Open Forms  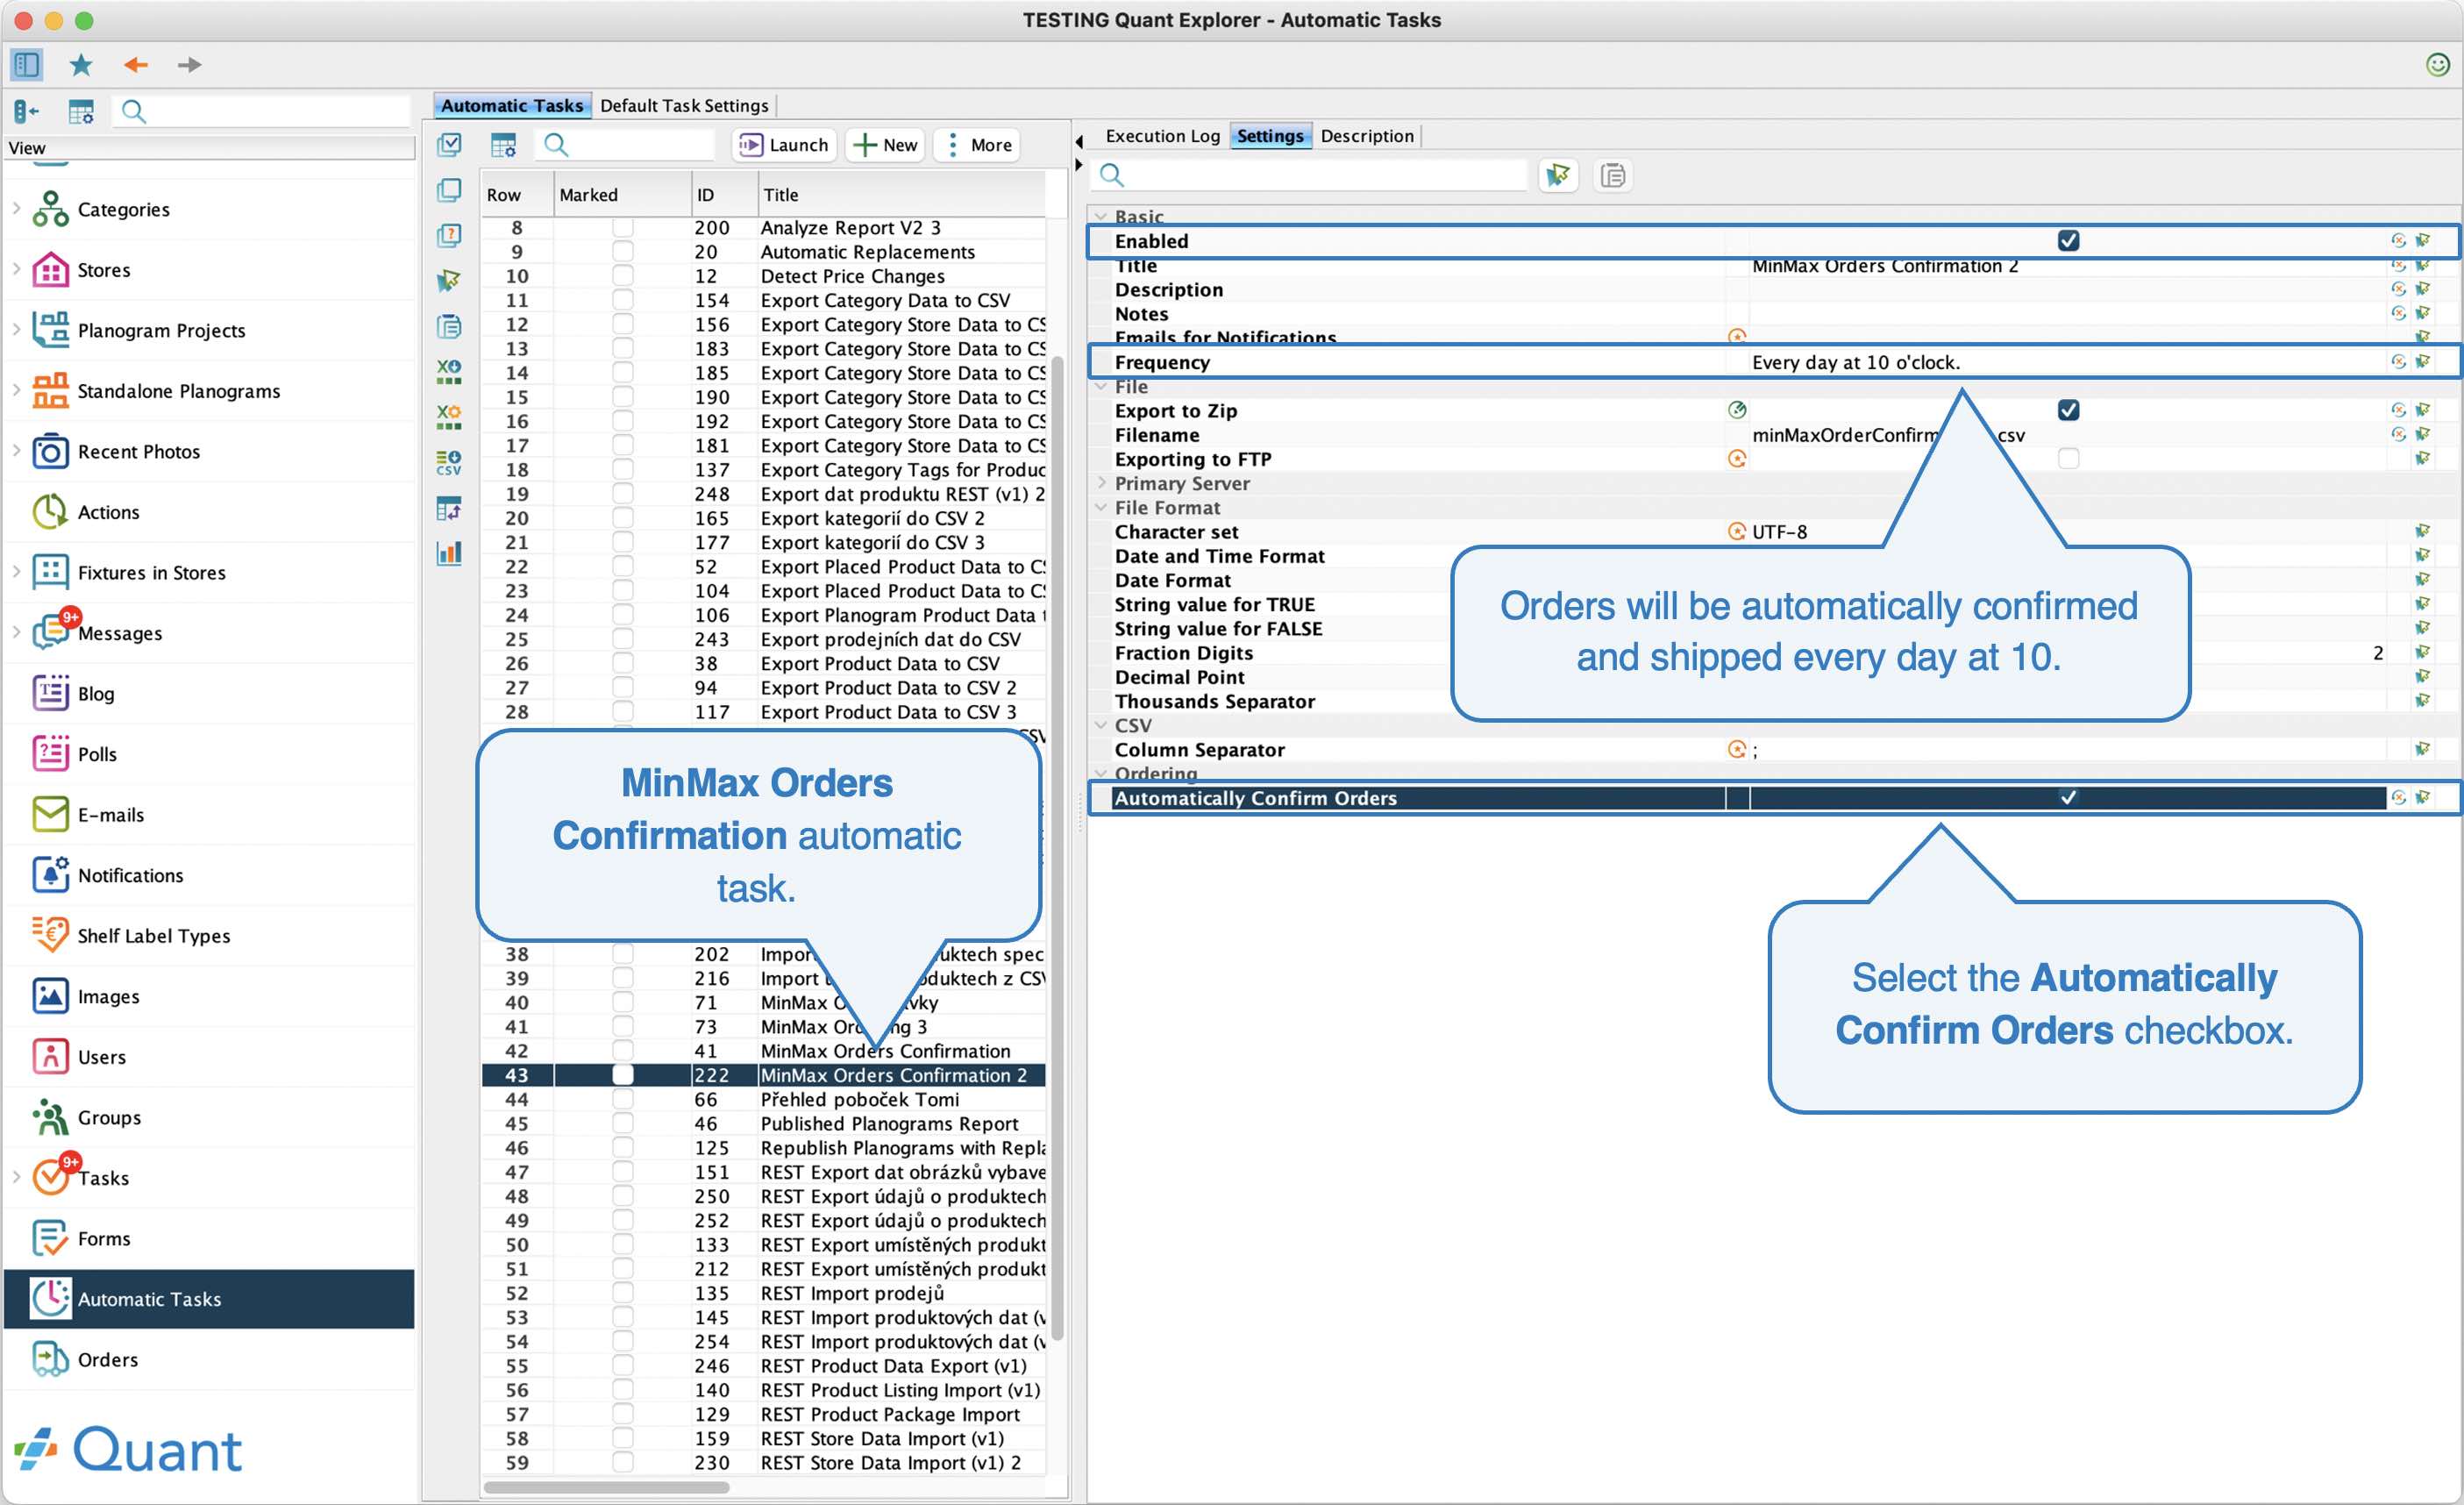click(x=103, y=1238)
